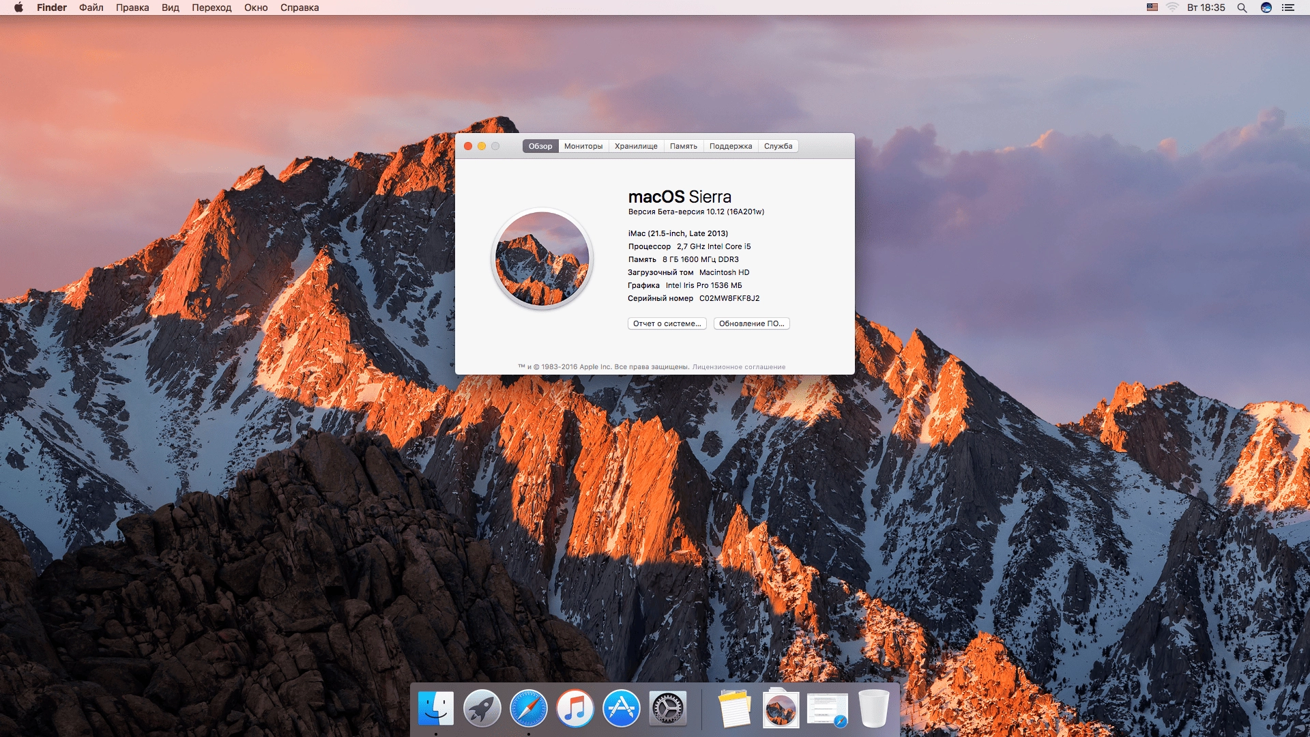Image resolution: width=1310 pixels, height=737 pixels.
Task: Click the Siri icon in menu bar
Action: tap(1266, 8)
